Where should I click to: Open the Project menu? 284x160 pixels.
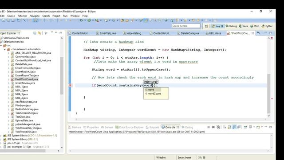pyautogui.click(x=56, y=16)
